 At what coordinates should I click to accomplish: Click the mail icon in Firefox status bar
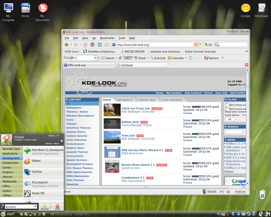222,192
